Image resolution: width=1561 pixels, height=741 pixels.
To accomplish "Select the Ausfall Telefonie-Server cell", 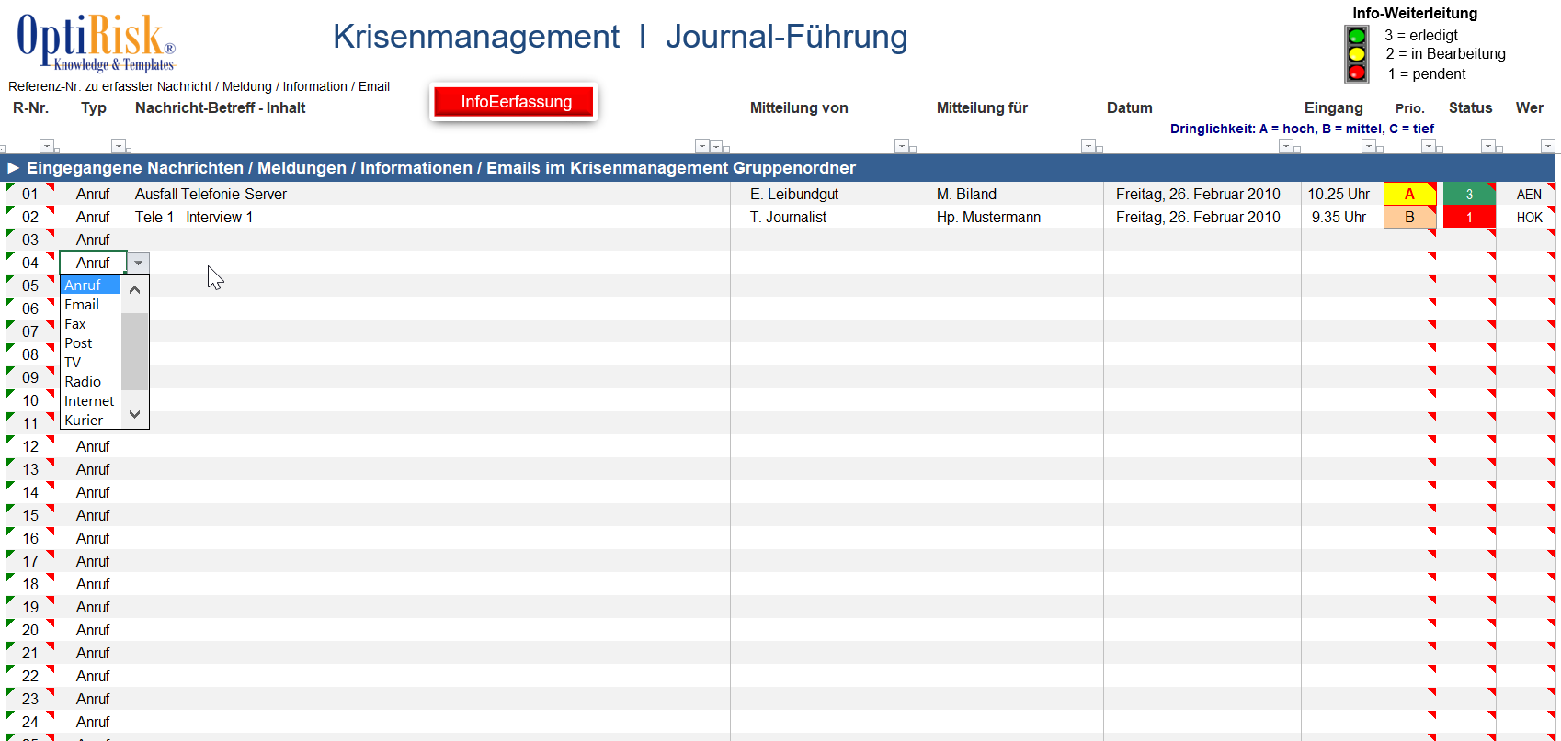I will [211, 194].
